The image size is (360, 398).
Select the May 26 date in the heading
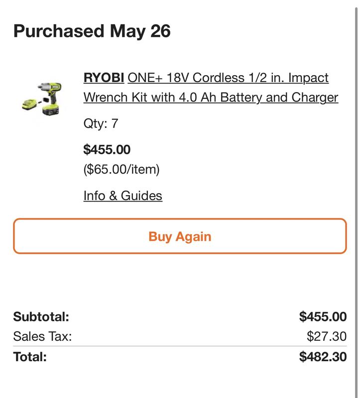click(140, 31)
